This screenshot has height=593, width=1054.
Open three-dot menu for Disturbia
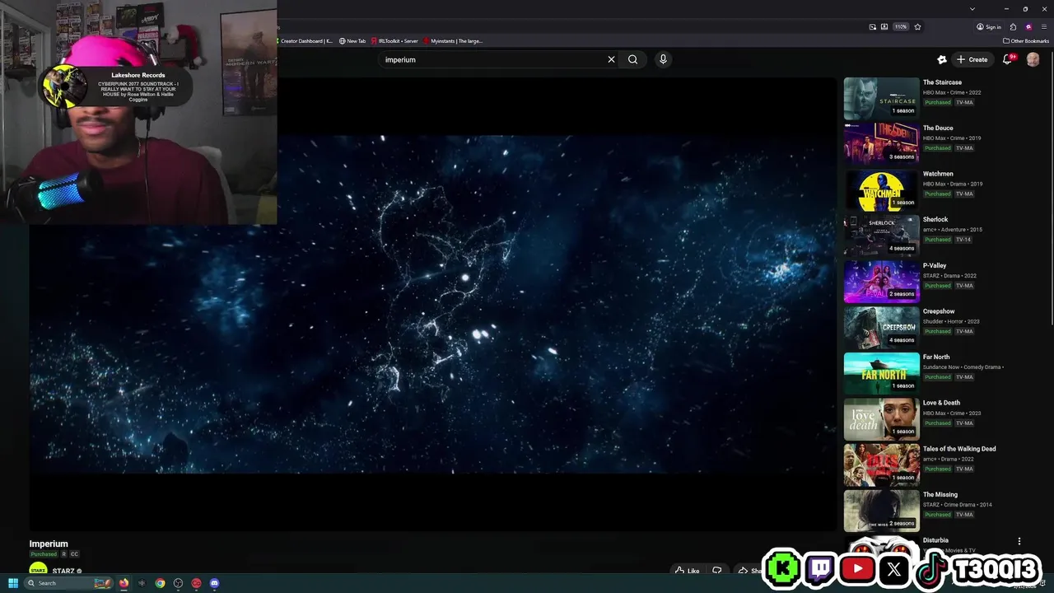[x=1019, y=541]
